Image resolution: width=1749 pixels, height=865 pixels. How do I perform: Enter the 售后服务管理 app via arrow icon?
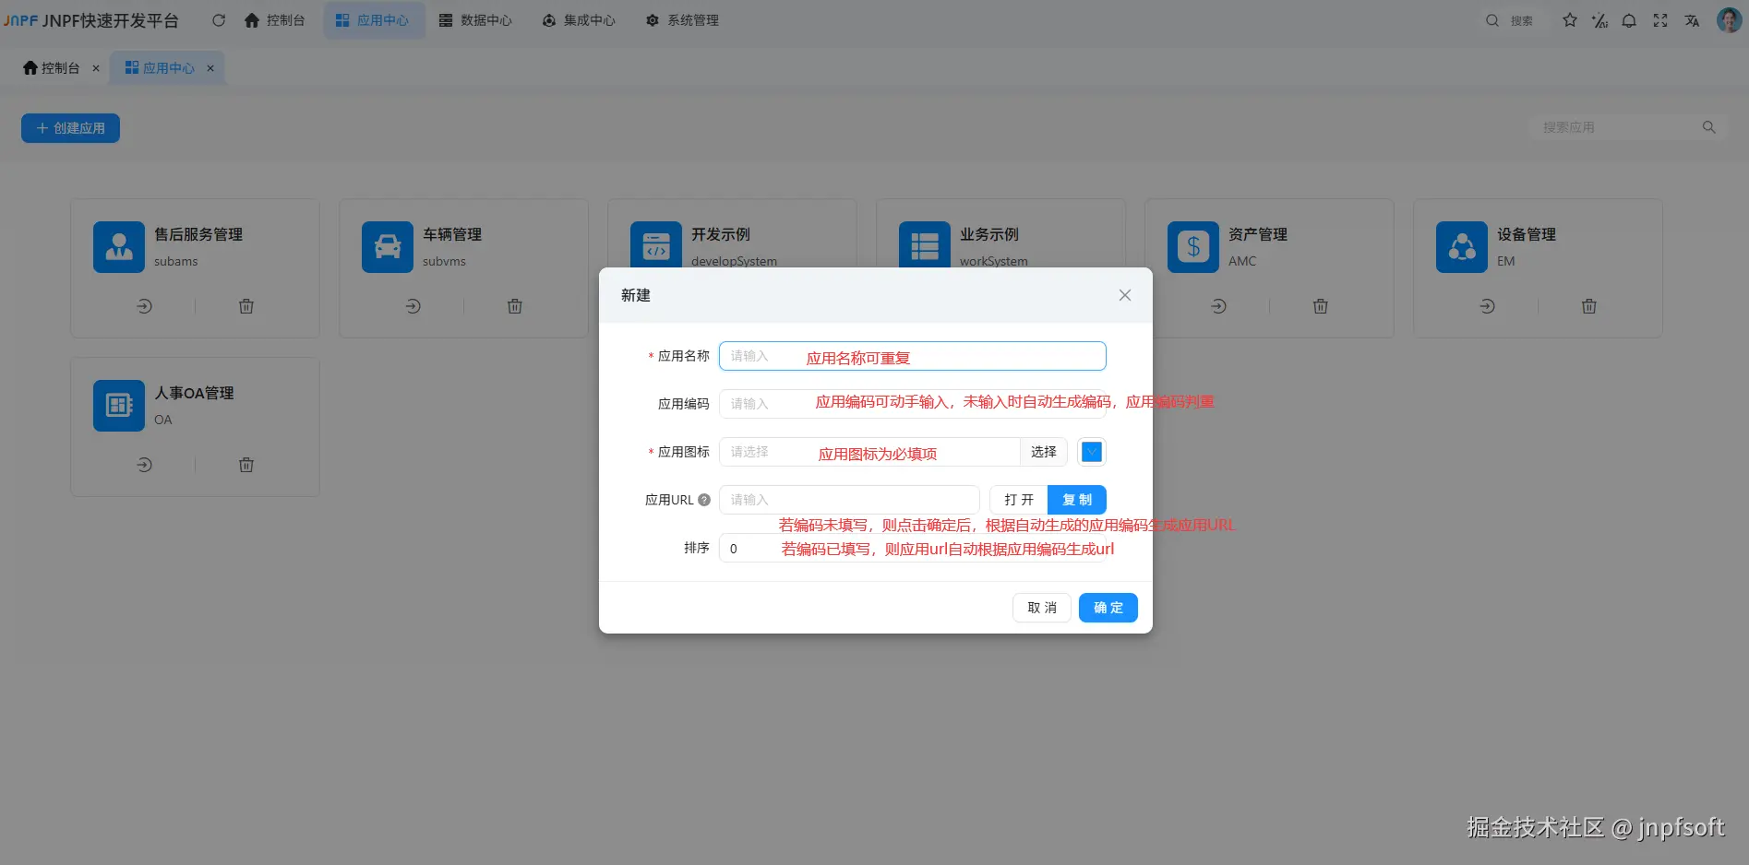pos(145,306)
